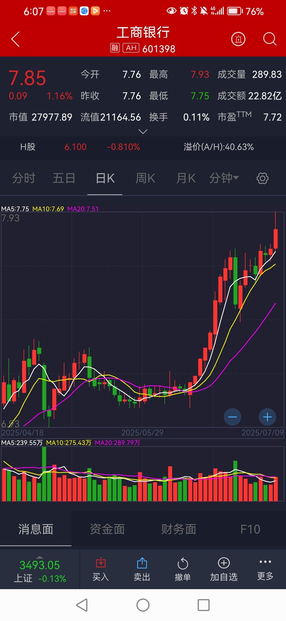The width and height of the screenshot is (286, 621).
Task: Switch to 五日 five-day tab
Action: pyautogui.click(x=64, y=178)
